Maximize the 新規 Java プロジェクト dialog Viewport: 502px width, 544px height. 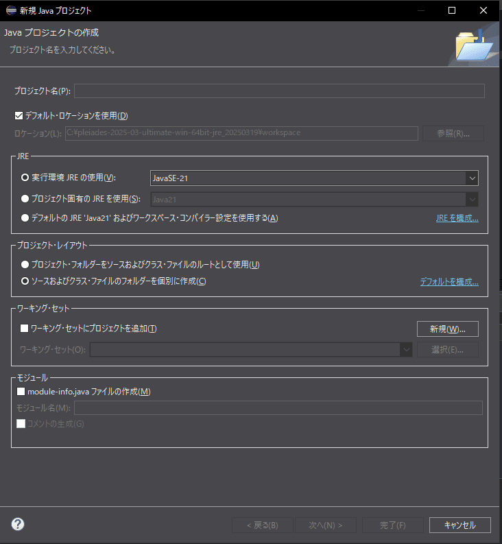452,10
